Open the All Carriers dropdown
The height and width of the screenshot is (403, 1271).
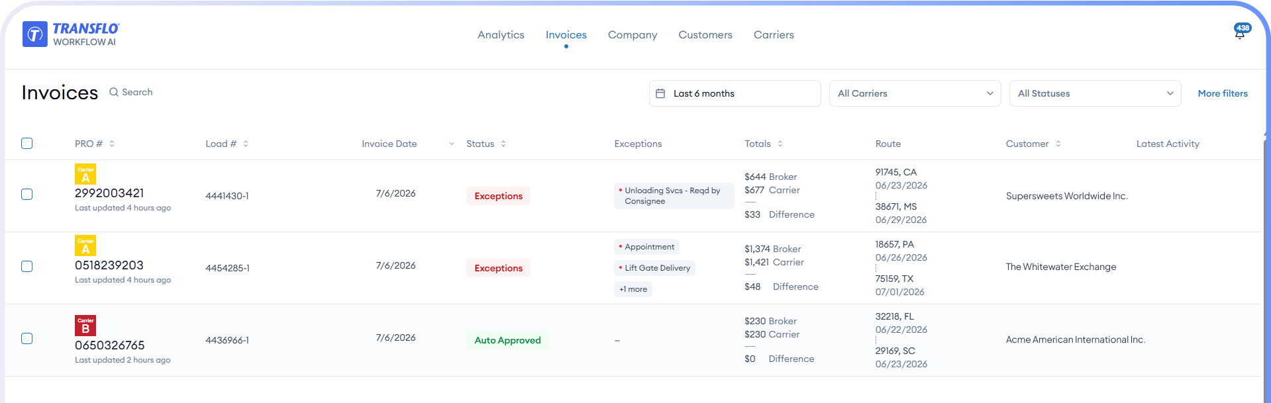(x=915, y=93)
